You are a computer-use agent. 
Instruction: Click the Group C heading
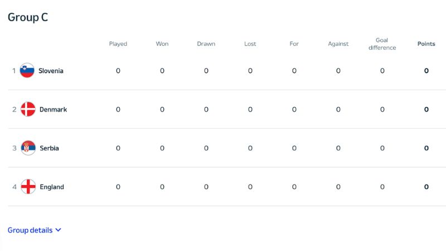[x=28, y=17]
